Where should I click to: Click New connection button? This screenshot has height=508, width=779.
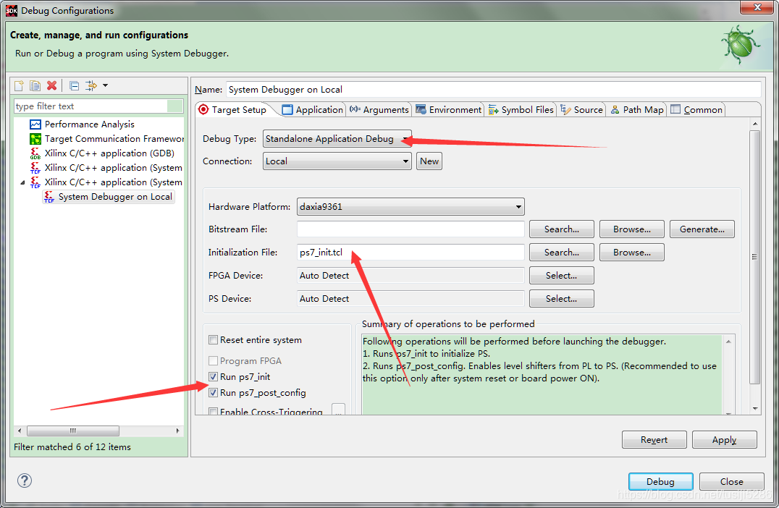coord(429,161)
